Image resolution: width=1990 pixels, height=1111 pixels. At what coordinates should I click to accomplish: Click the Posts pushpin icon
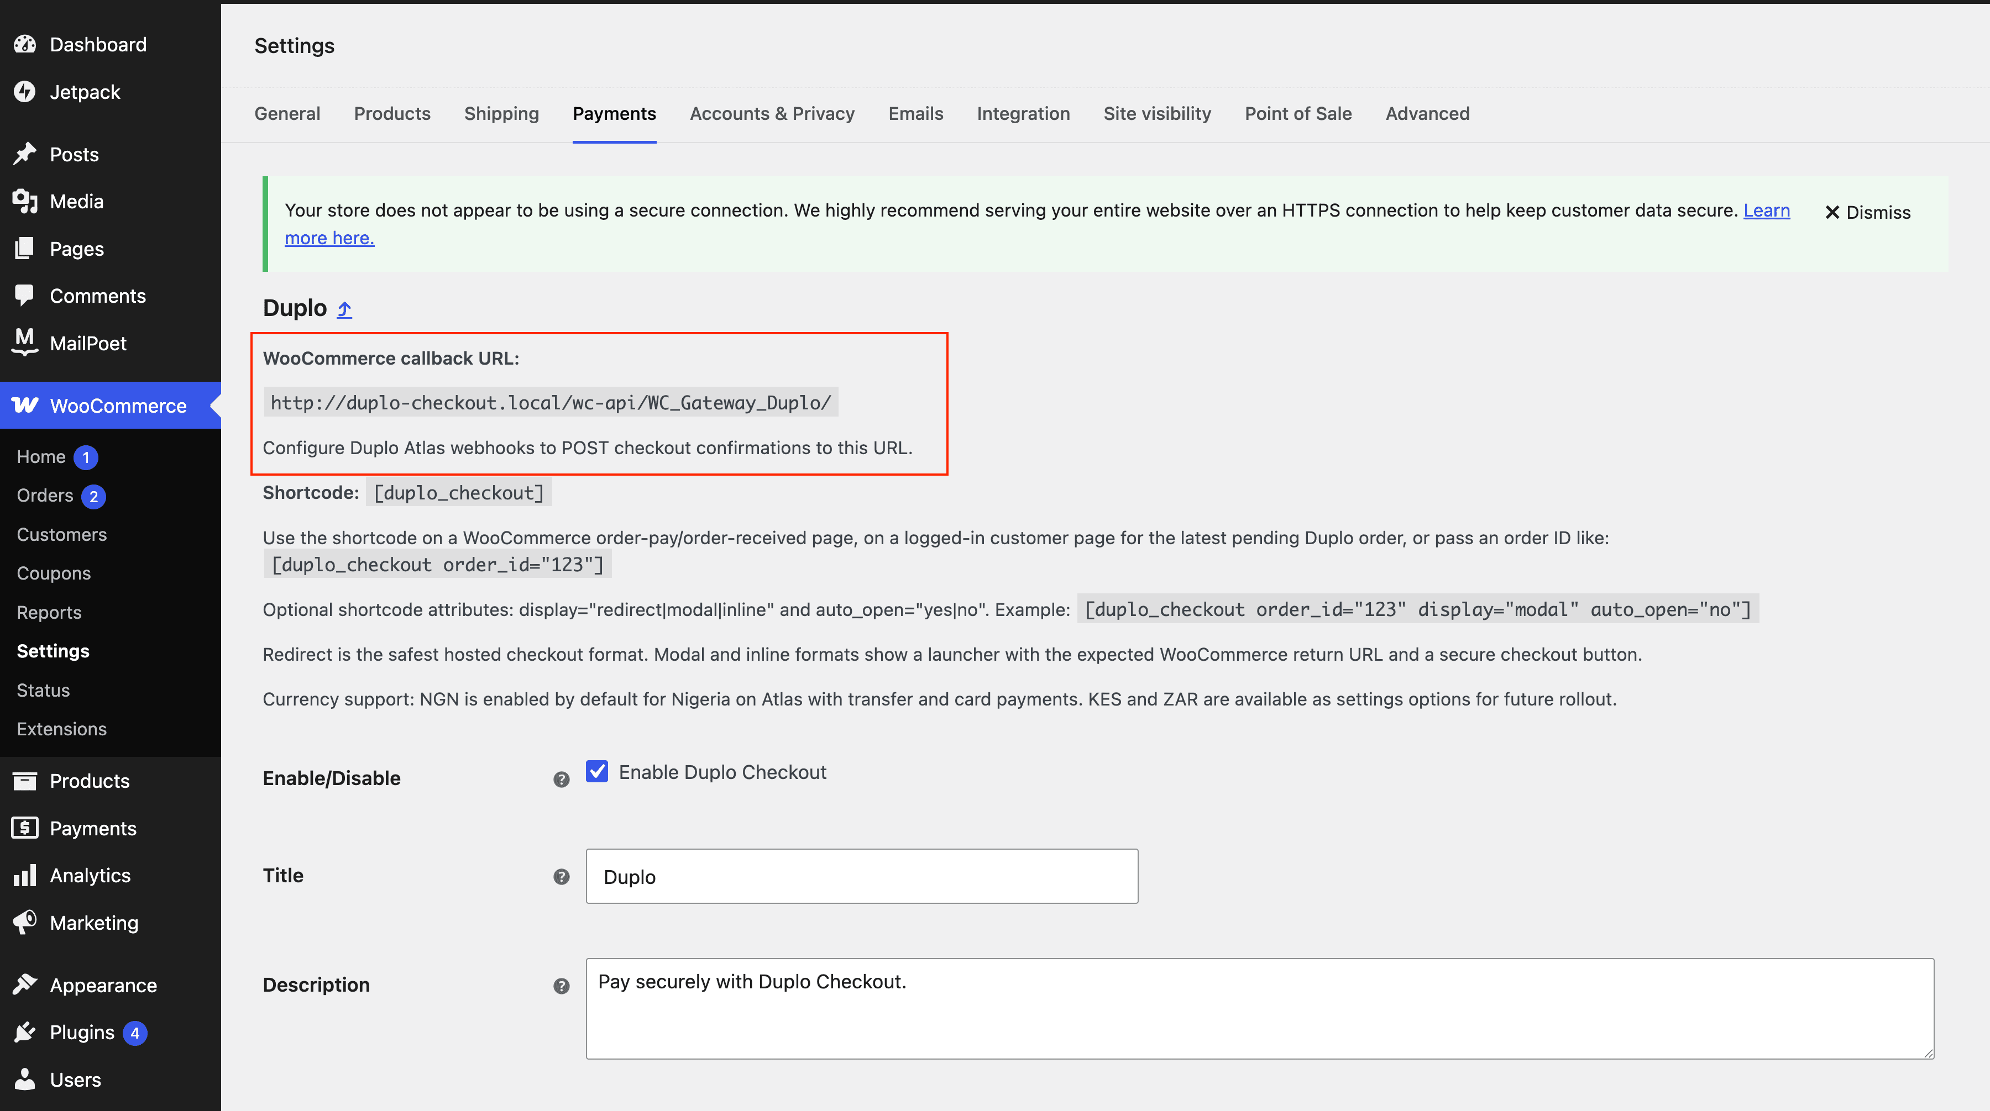coord(25,154)
